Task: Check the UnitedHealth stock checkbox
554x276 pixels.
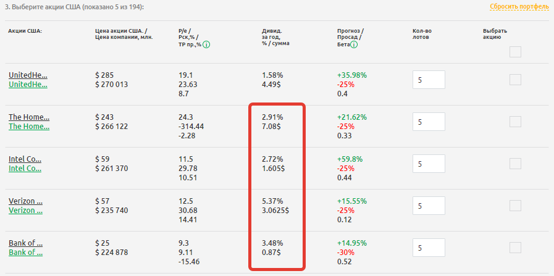Action: pyautogui.click(x=515, y=80)
